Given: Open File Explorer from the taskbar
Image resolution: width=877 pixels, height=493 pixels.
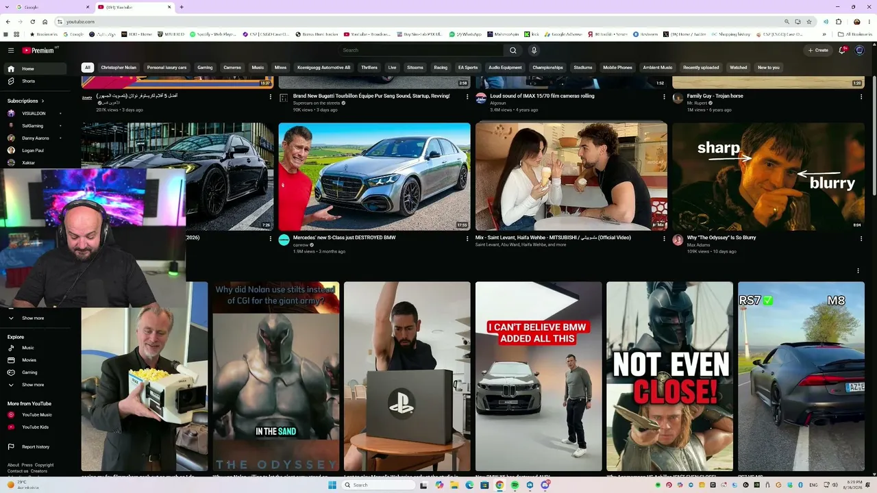Looking at the screenshot, I should pyautogui.click(x=454, y=485).
